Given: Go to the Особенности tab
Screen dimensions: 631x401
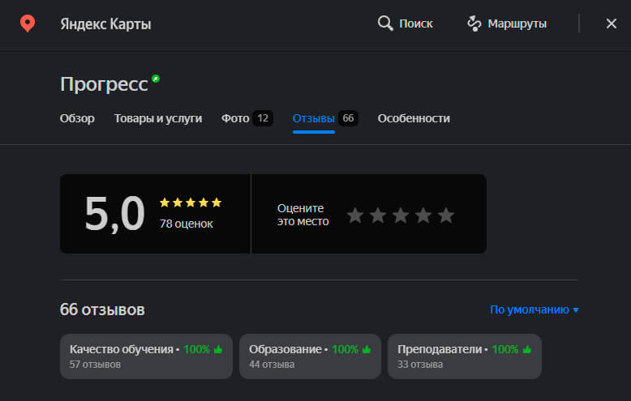Looking at the screenshot, I should click(414, 118).
